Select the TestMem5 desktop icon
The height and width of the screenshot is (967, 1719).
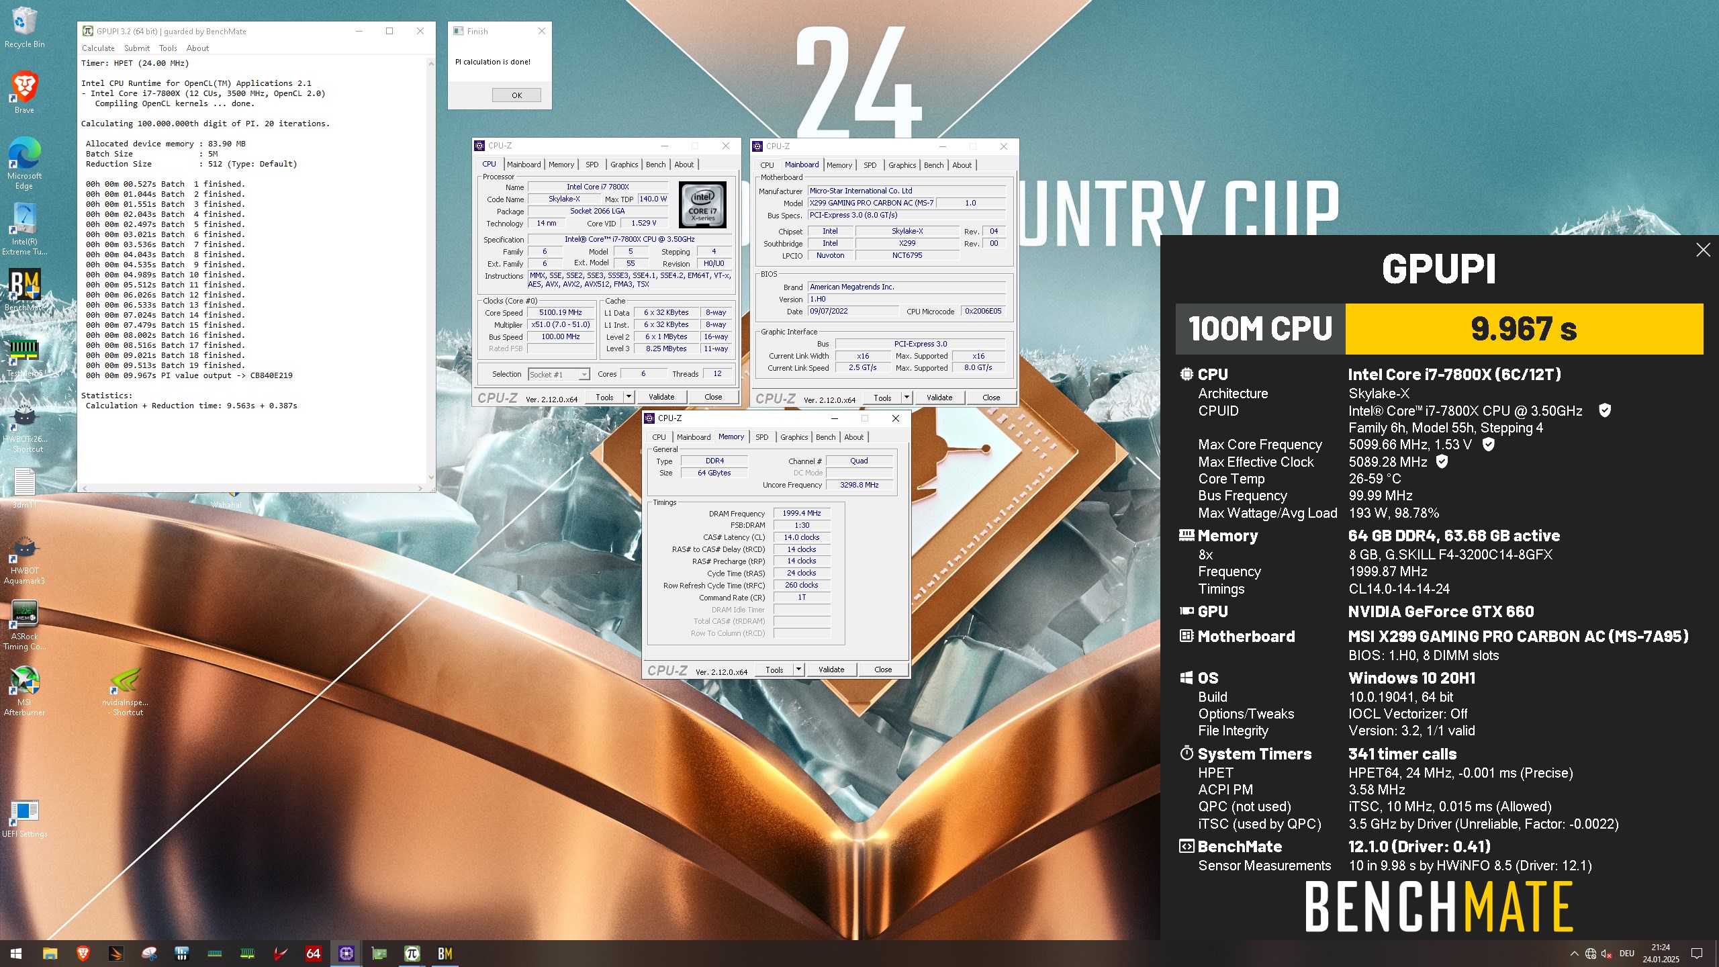(24, 356)
